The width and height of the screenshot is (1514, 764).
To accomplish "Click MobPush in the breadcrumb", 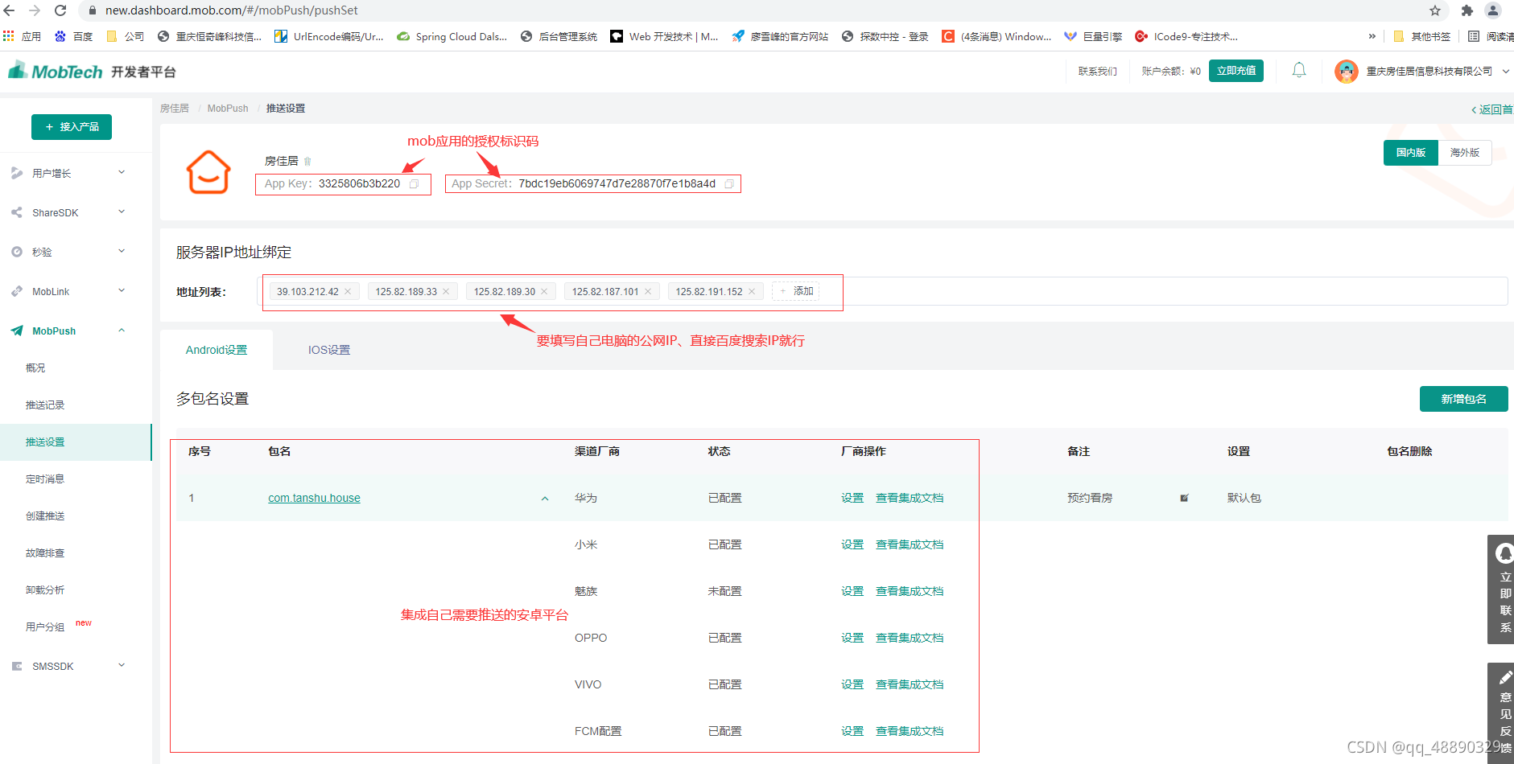I will pyautogui.click(x=228, y=109).
